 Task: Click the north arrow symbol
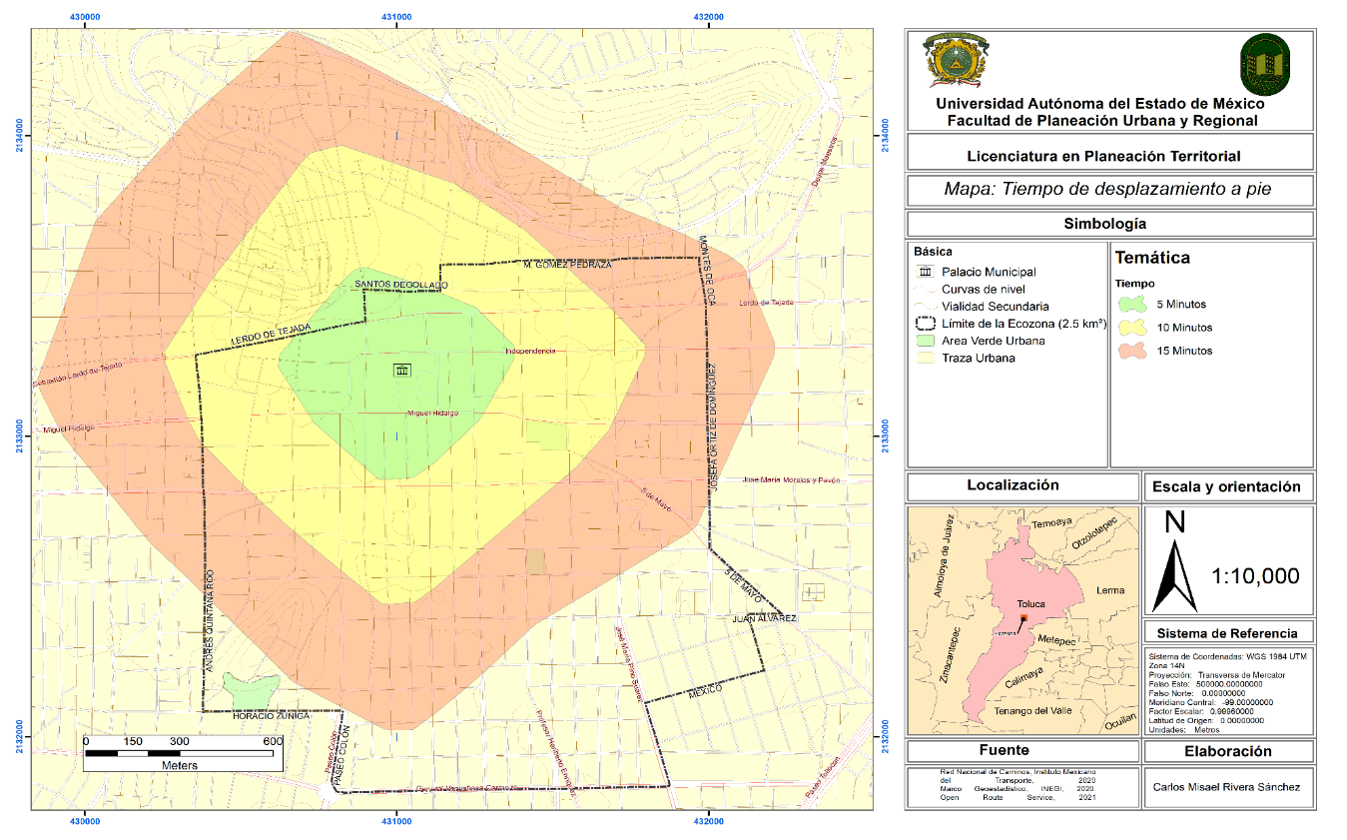tap(1174, 575)
